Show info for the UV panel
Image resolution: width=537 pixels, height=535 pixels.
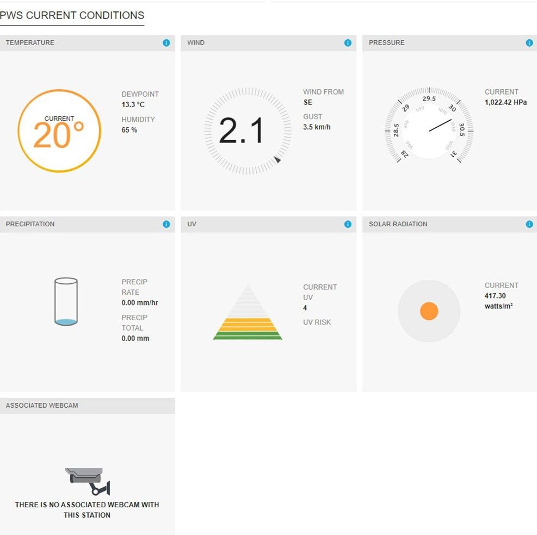[348, 224]
